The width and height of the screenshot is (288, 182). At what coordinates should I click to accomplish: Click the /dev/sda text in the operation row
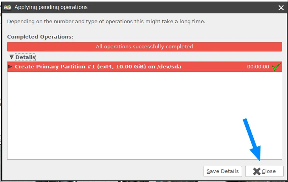coord(169,66)
